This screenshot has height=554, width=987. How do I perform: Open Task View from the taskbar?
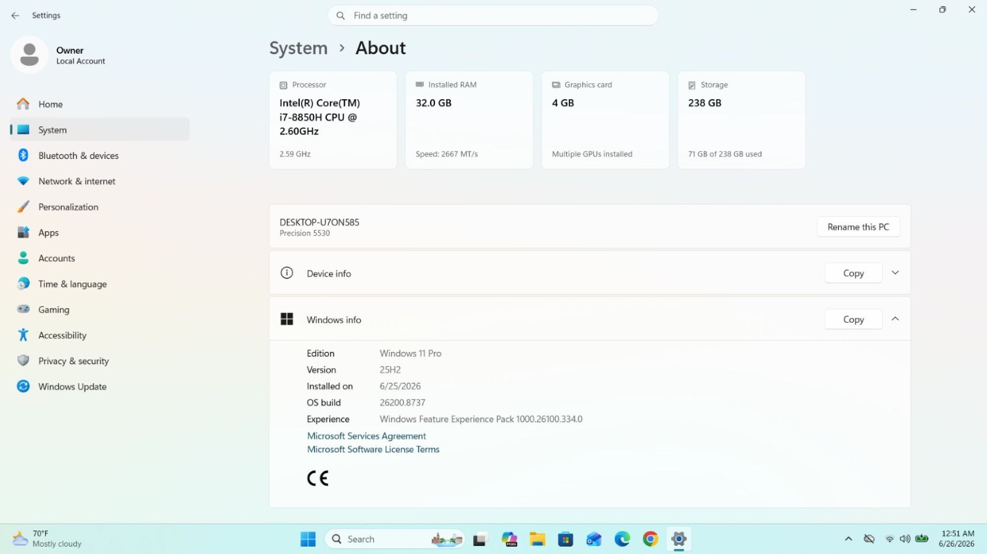(x=480, y=540)
